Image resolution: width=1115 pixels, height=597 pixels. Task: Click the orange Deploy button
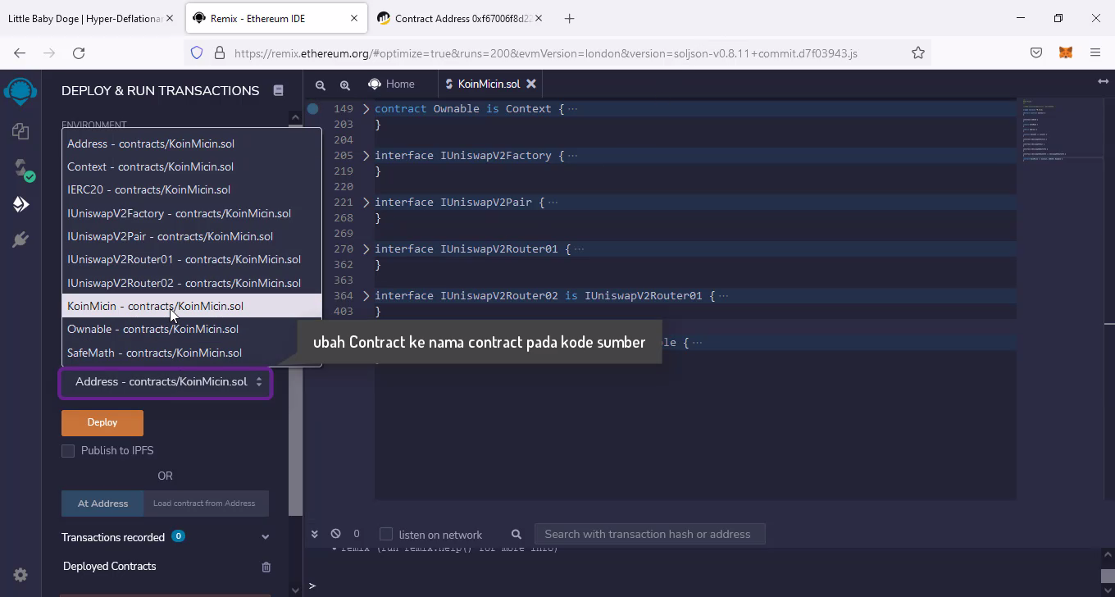pyautogui.click(x=102, y=422)
